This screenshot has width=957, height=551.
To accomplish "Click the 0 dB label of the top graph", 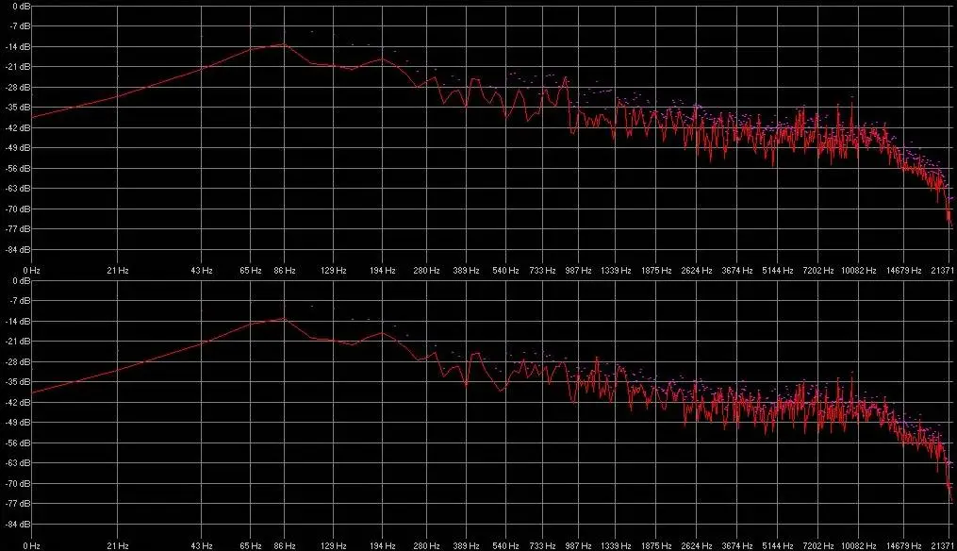I will coord(21,6).
